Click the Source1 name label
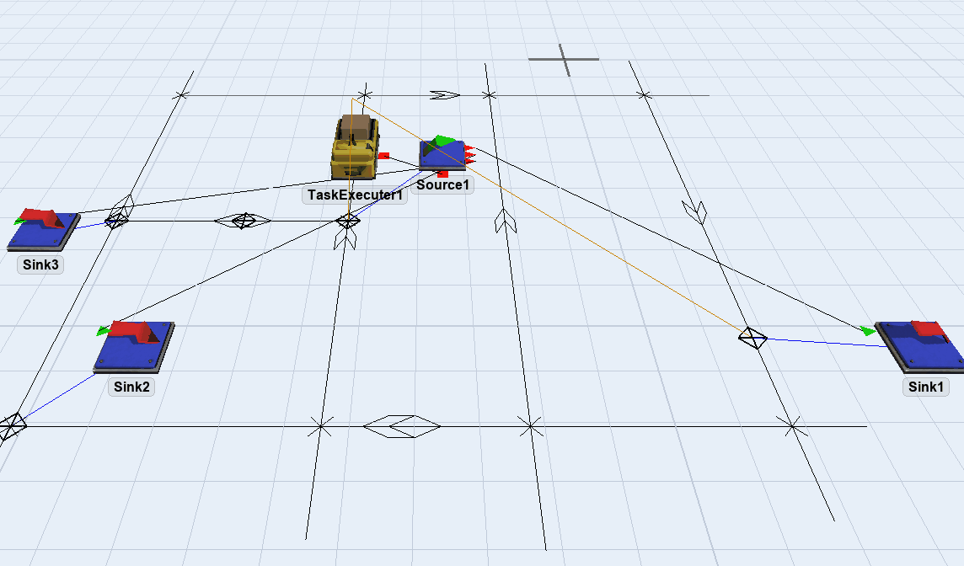 (442, 185)
